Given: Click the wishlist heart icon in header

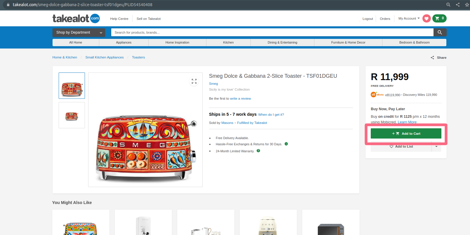Looking at the screenshot, I should (x=427, y=18).
